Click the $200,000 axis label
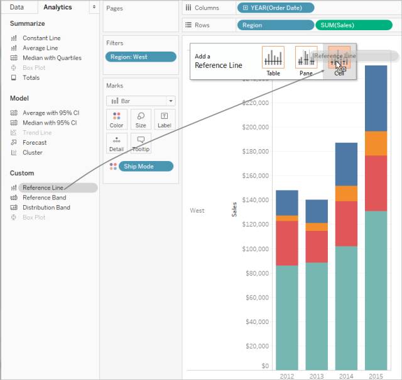This screenshot has width=402, height=380. pyautogui.click(x=256, y=127)
